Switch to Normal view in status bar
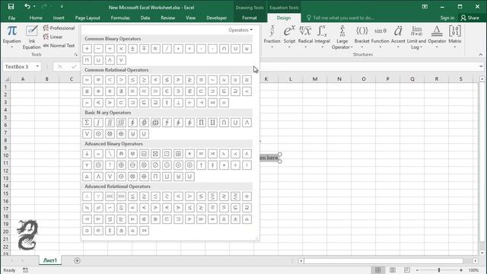 tap(377, 270)
